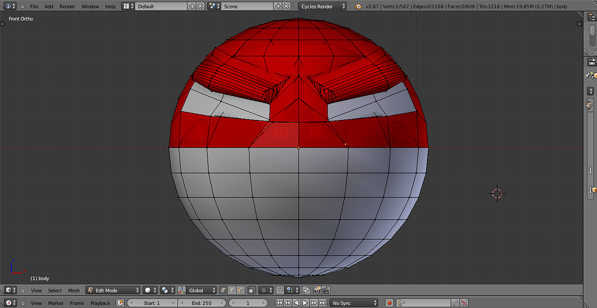597x308 pixels.
Task: Toggle snap during transform magnet
Action: (280, 290)
